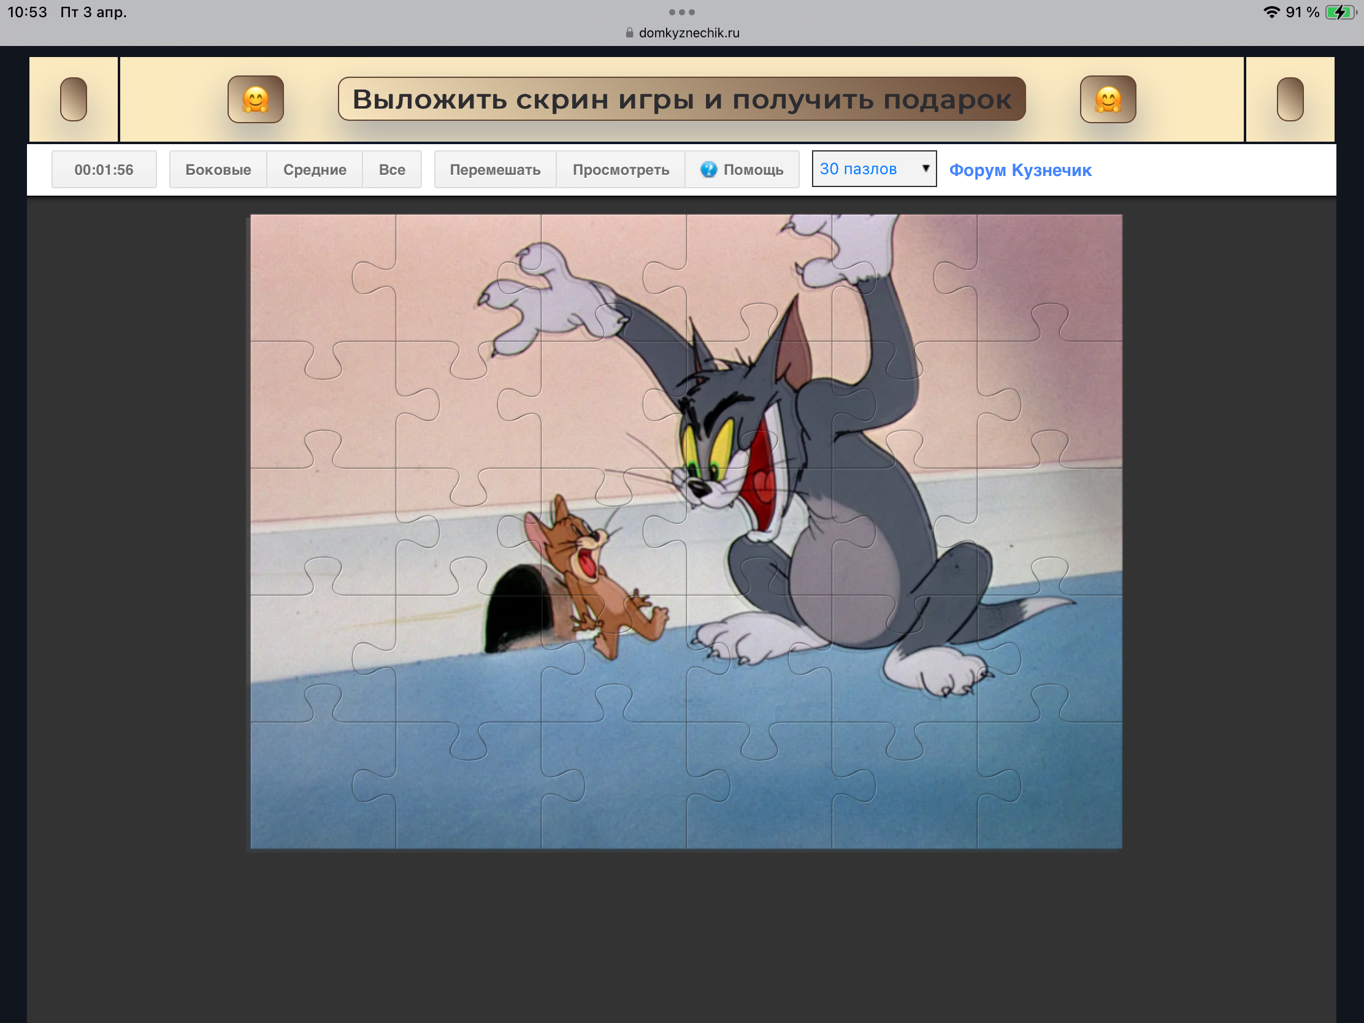Click the left hugging emoji button

[x=255, y=99]
